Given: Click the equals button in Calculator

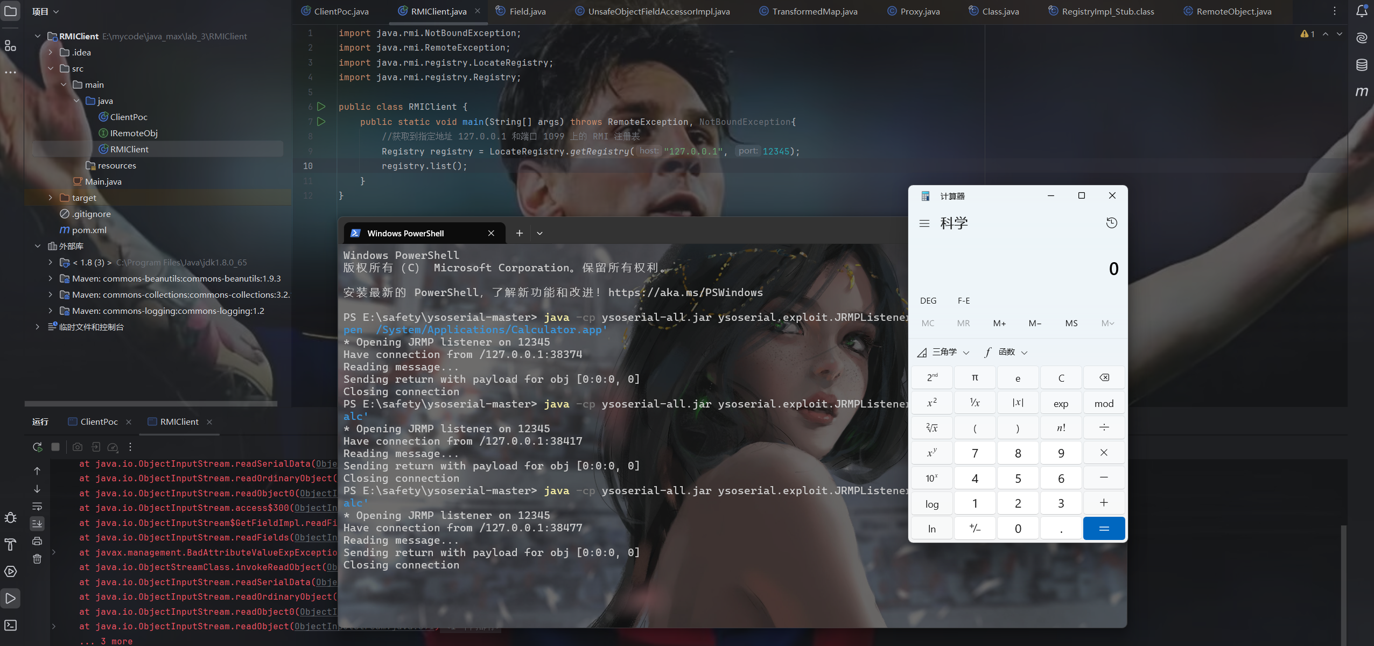Looking at the screenshot, I should point(1104,528).
